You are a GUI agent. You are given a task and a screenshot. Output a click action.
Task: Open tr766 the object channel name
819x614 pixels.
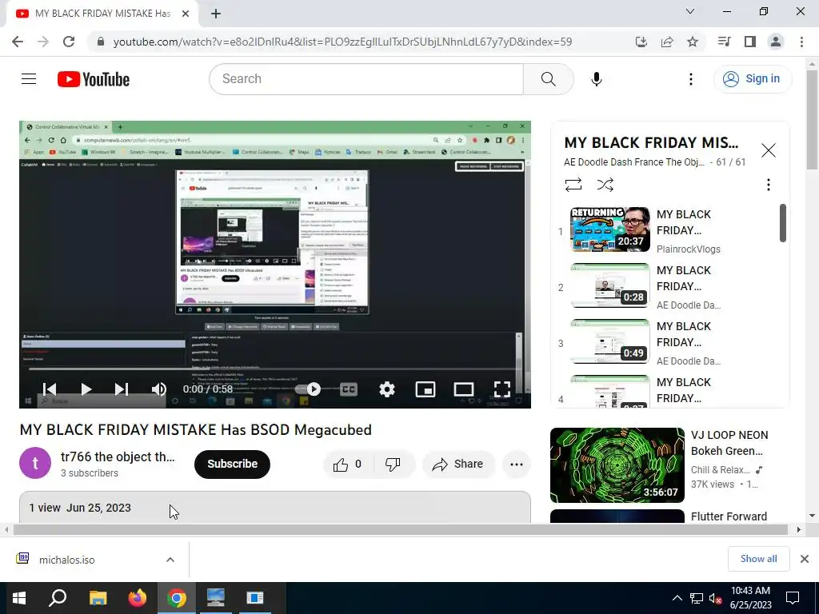[x=118, y=457]
